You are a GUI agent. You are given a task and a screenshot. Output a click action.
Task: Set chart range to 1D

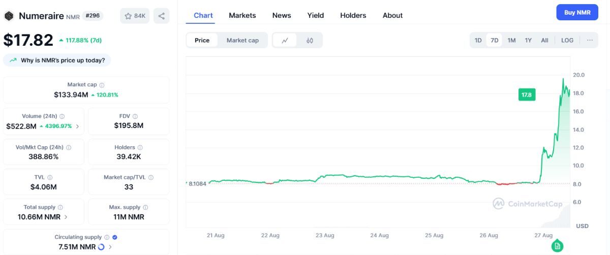tap(478, 40)
